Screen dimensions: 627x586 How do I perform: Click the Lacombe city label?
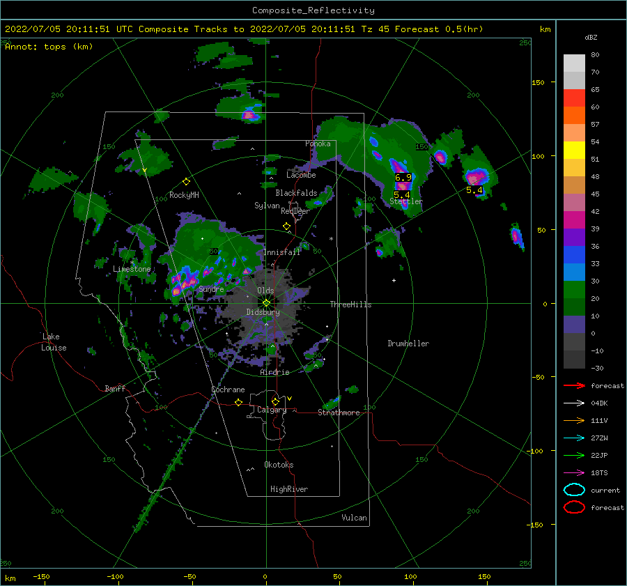[x=301, y=175]
